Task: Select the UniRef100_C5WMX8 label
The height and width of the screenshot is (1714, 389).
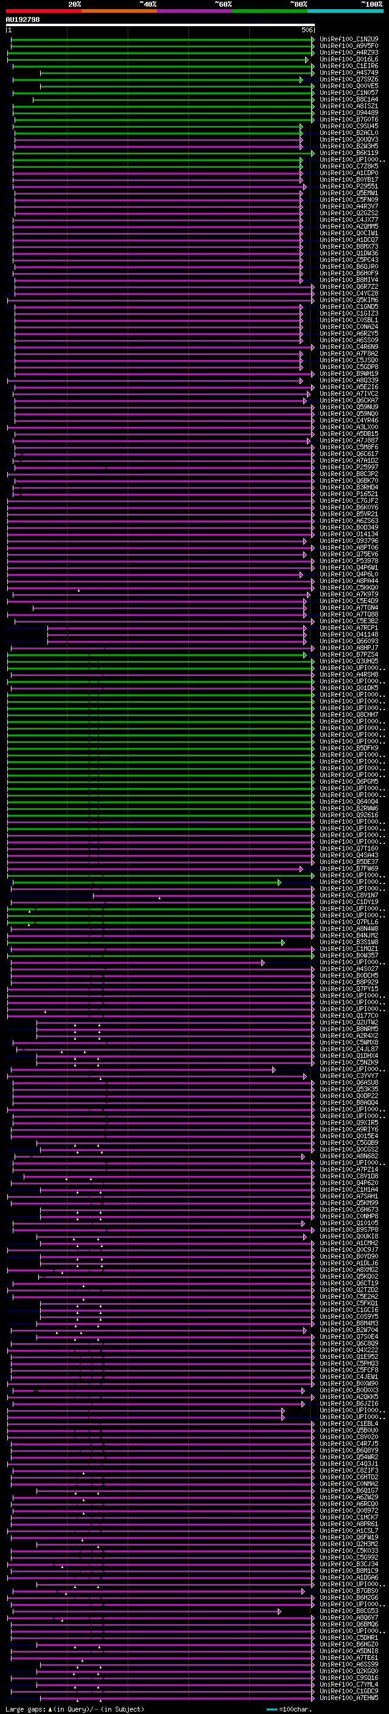Action: point(349,1042)
